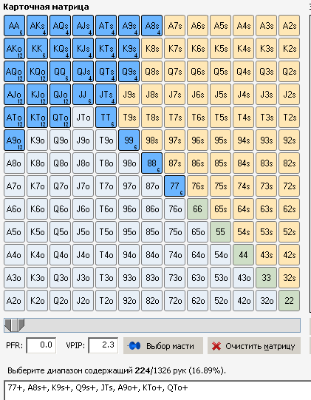Toggle the 33 pair cell
This screenshot has height=400, width=311.
(267, 278)
